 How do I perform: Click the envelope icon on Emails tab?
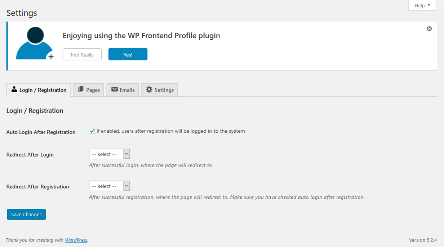(115, 89)
